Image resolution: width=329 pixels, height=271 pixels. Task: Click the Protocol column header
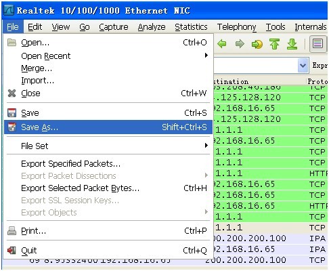317,81
